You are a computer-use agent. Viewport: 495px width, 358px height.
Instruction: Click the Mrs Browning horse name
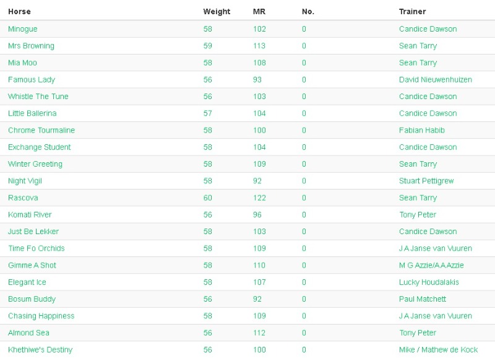pos(31,46)
